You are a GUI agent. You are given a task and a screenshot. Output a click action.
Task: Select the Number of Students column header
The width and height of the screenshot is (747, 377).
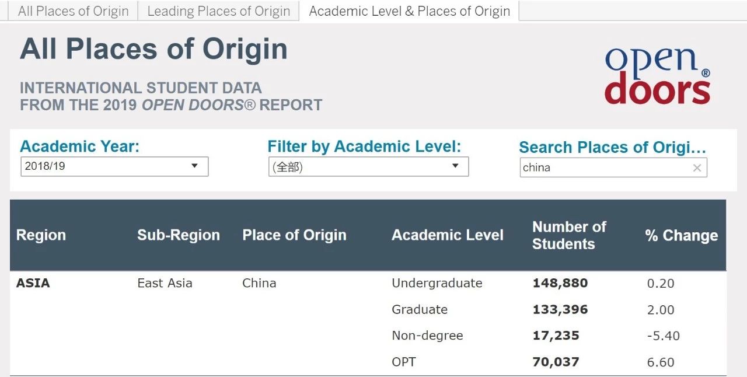pyautogui.click(x=569, y=235)
